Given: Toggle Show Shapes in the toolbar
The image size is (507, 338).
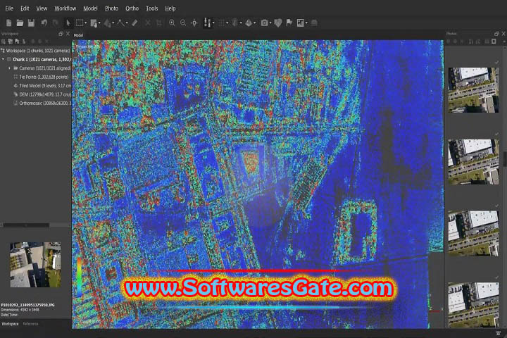Looking at the screenshot, I should (277, 23).
